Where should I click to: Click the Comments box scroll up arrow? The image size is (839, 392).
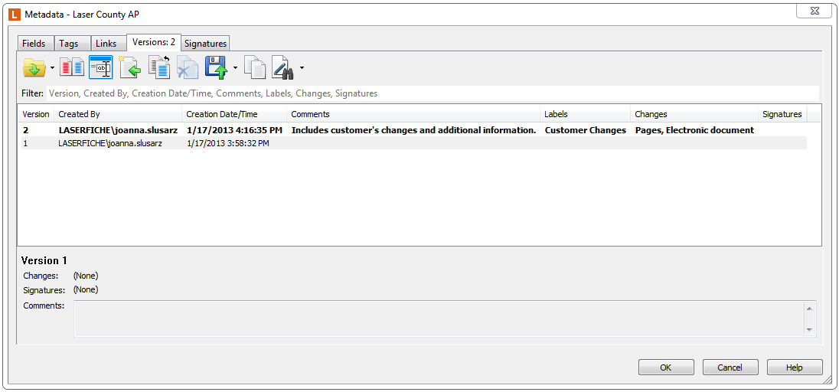click(x=808, y=308)
